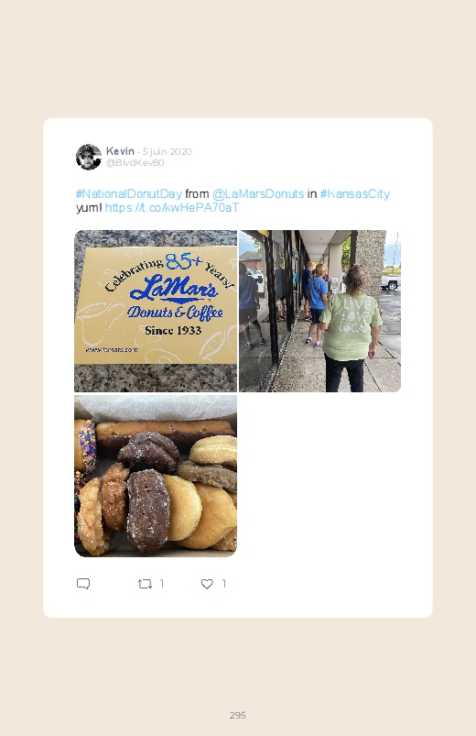
Task: Open the #KansasCity hashtag
Action: pos(354,193)
